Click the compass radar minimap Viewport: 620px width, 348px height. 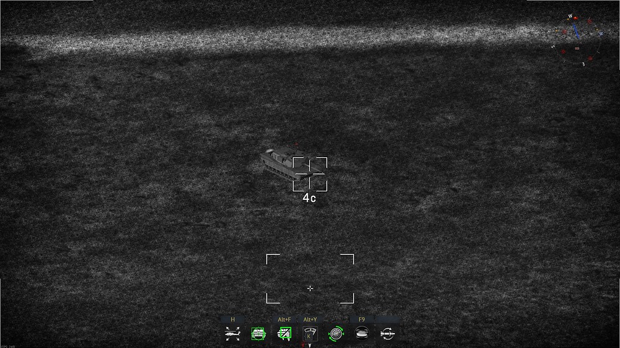point(577,40)
